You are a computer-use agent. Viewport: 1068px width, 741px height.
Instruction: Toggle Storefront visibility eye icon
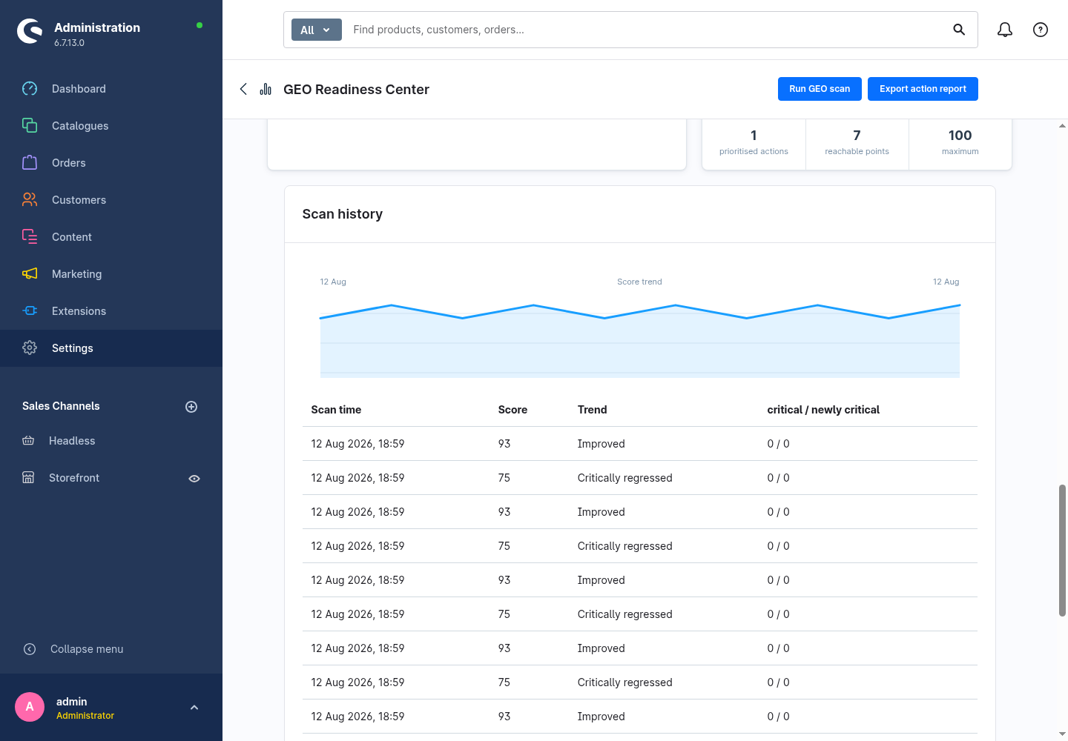194,479
